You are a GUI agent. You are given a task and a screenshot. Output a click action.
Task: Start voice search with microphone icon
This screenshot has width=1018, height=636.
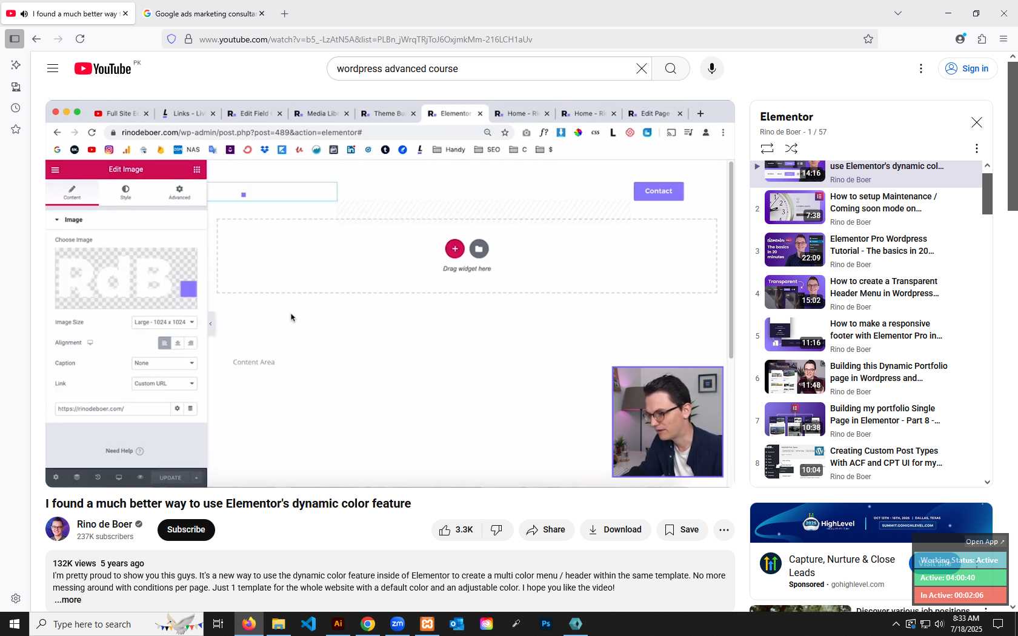click(x=712, y=68)
